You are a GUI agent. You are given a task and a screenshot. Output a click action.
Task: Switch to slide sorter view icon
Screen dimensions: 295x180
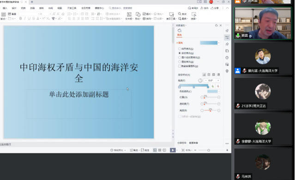pos(160,150)
